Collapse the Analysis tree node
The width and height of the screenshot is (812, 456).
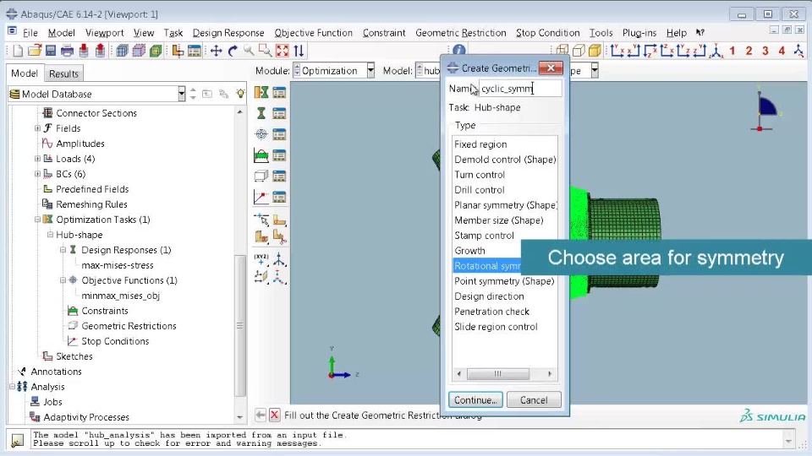12,387
